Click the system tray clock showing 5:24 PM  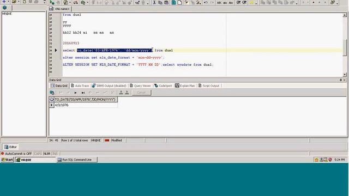click(x=339, y=160)
